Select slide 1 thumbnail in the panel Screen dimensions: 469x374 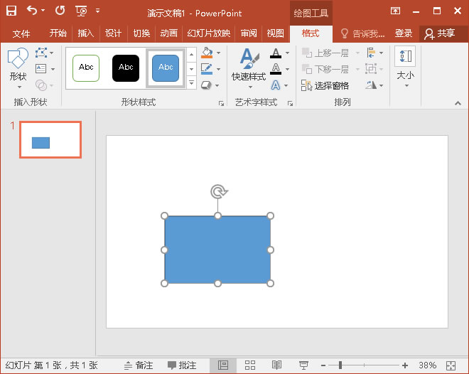[50, 139]
